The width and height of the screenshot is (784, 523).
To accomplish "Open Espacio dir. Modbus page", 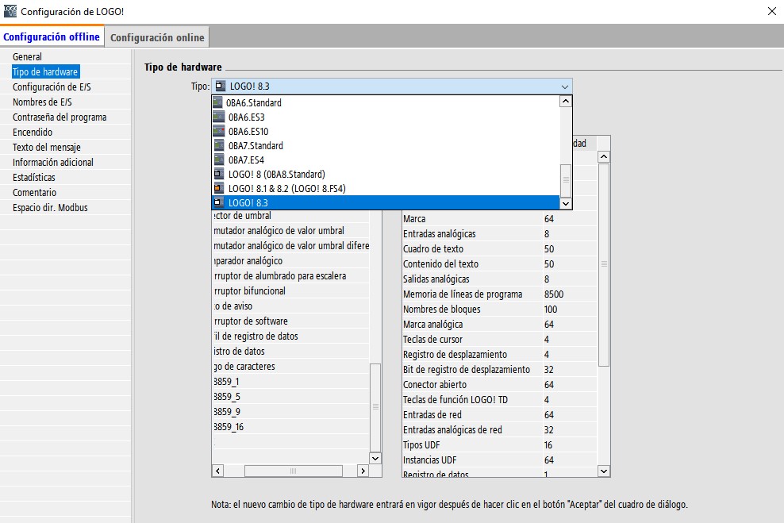I will click(50, 207).
